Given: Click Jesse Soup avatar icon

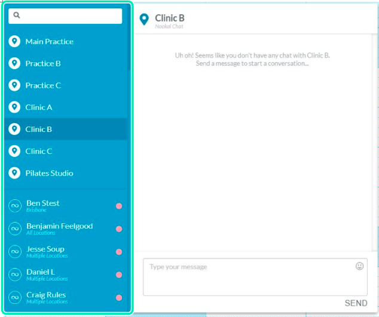Looking at the screenshot, I should [x=15, y=251].
